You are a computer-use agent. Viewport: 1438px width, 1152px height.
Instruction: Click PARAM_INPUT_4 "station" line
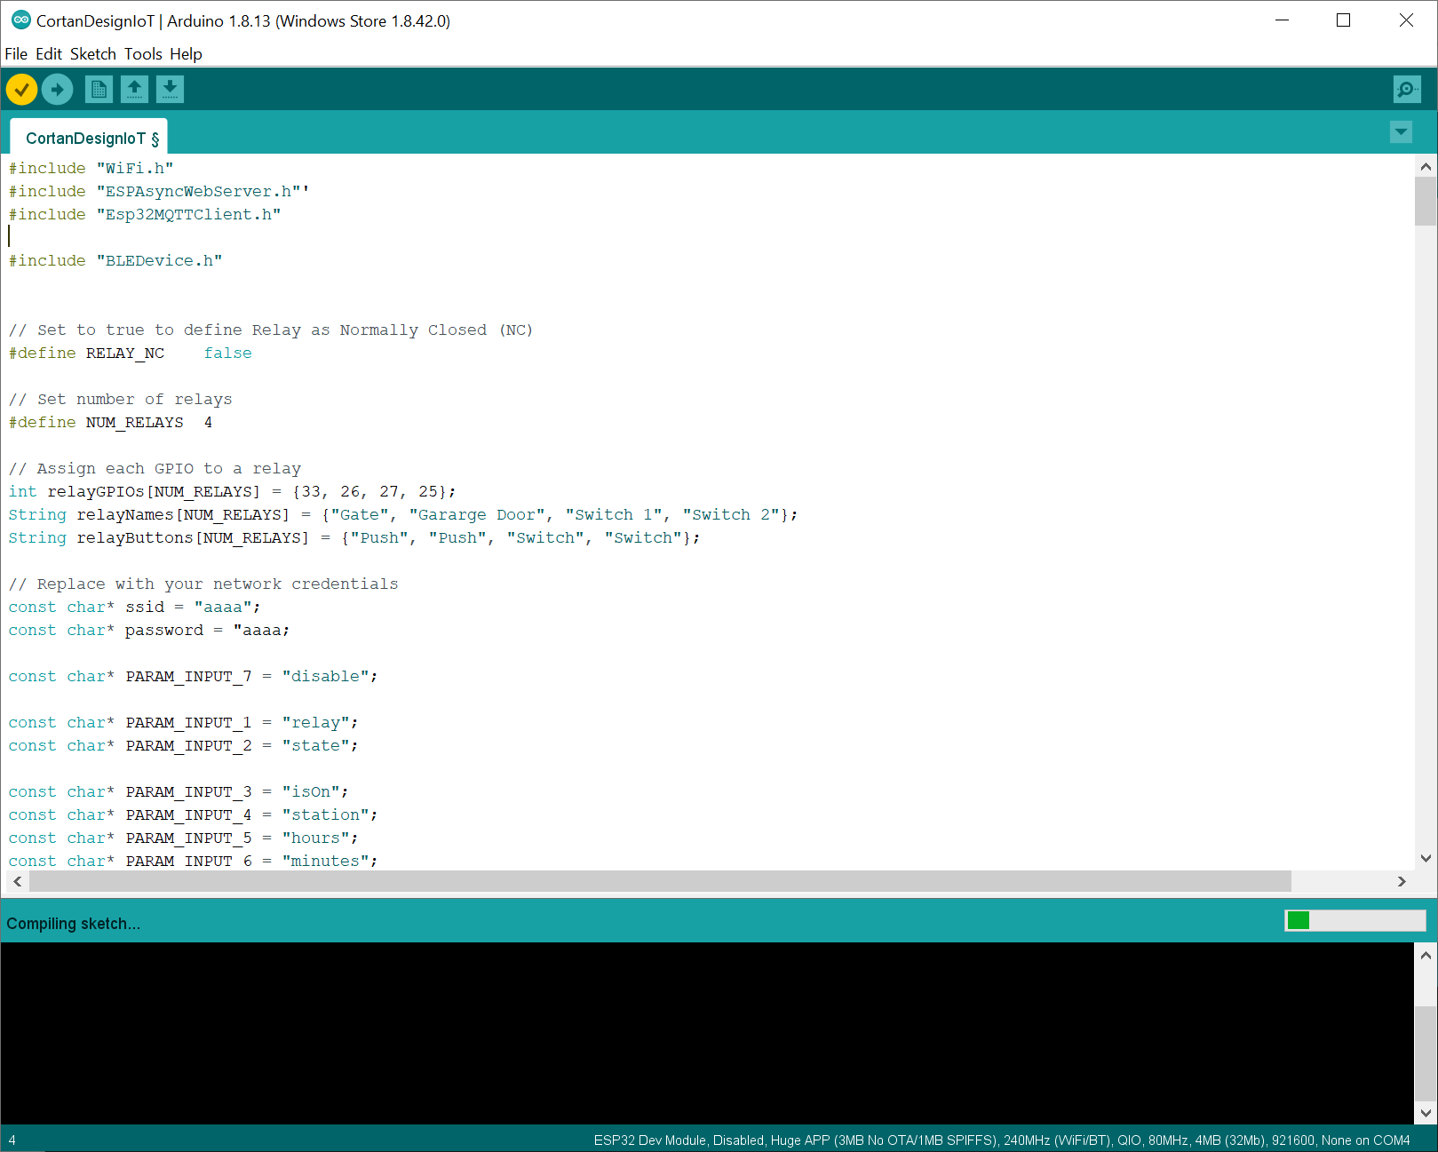[x=193, y=814]
